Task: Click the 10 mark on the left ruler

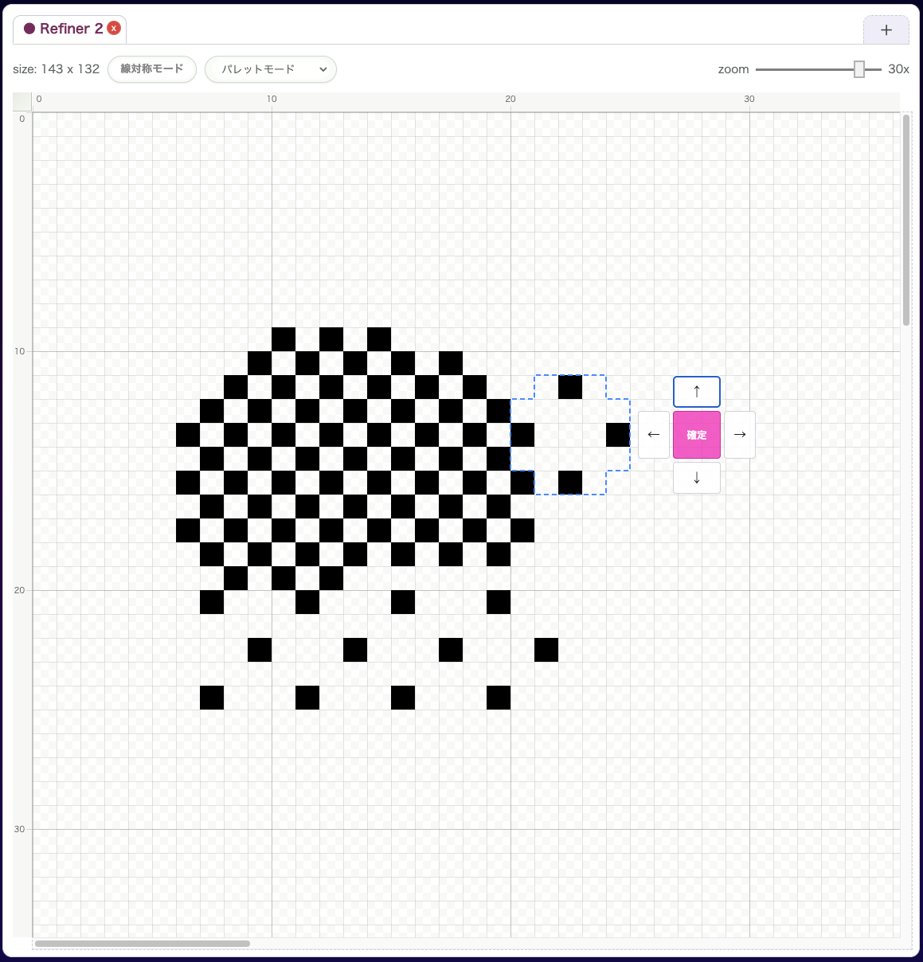Action: click(x=20, y=351)
